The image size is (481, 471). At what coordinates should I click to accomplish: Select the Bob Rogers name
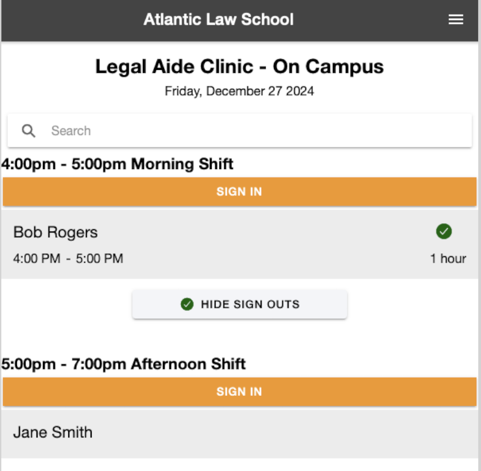pos(55,232)
